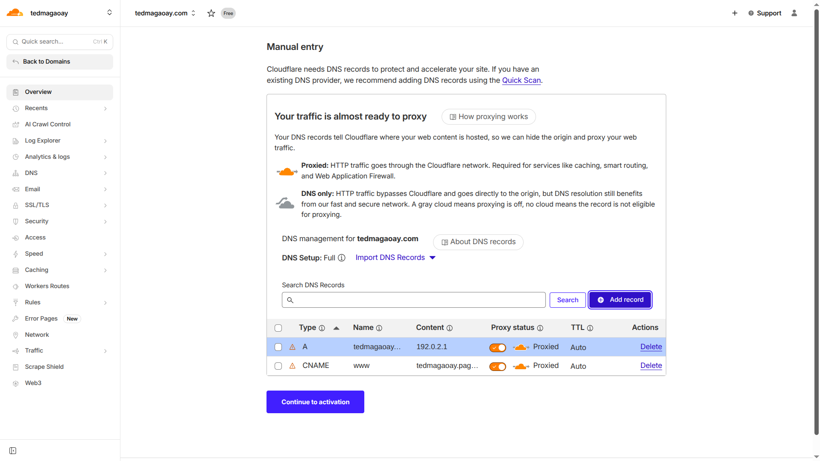Click info icon beside Proxy status header
Image resolution: width=820 pixels, height=461 pixels.
coord(540,328)
